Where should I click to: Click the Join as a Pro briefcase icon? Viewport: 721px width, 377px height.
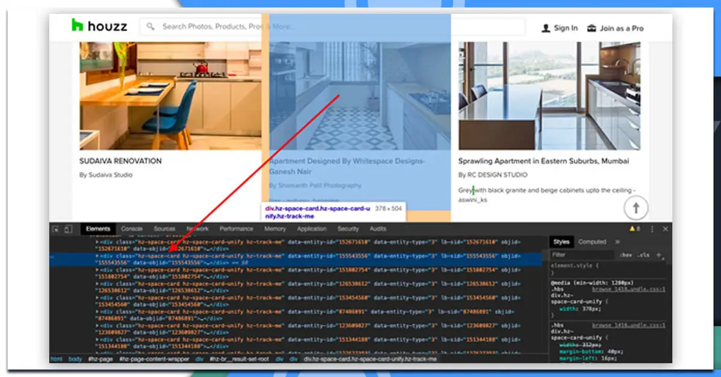[592, 28]
